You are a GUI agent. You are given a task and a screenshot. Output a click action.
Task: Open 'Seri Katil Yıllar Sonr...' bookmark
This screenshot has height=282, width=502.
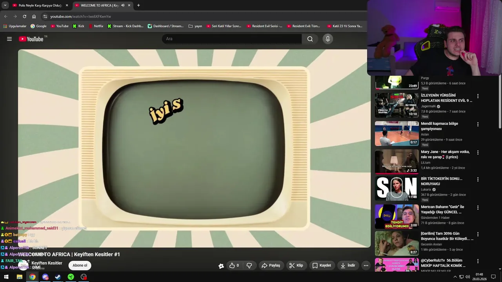pyautogui.click(x=224, y=26)
